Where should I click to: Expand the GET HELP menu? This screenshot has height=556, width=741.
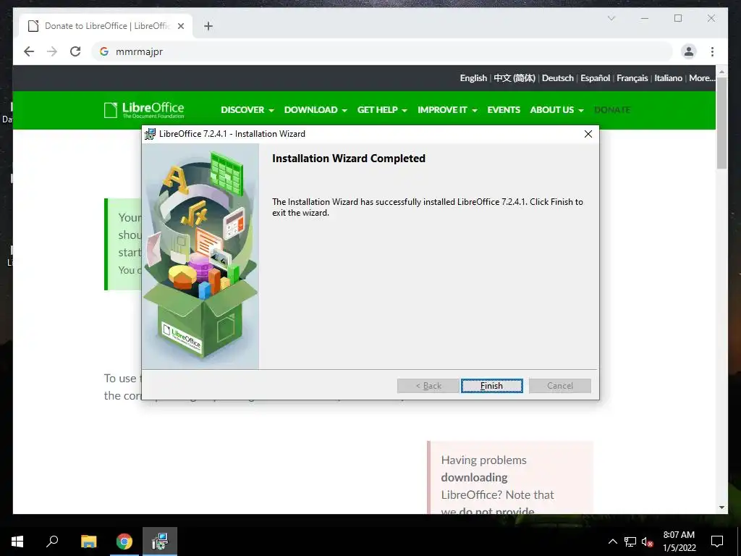382,110
